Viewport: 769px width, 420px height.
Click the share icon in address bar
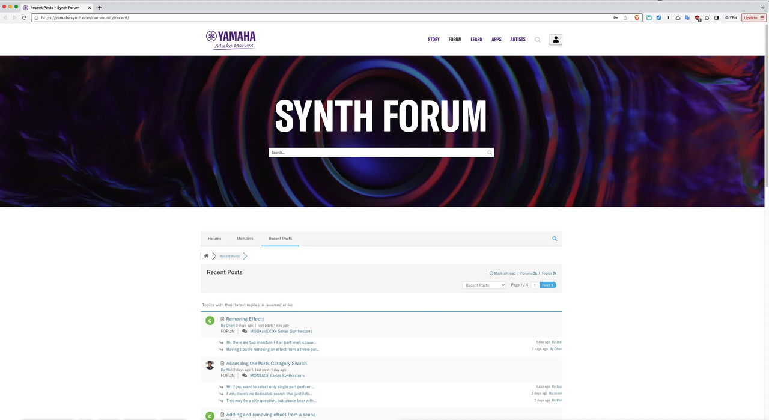tap(625, 17)
